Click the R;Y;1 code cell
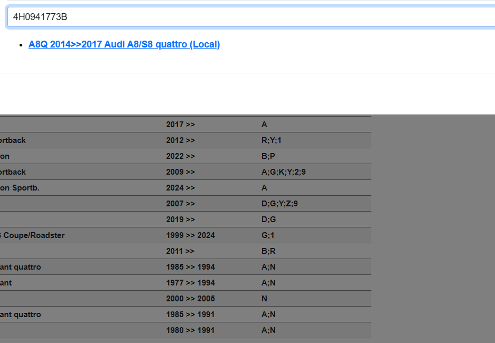This screenshot has height=343, width=495. click(272, 140)
